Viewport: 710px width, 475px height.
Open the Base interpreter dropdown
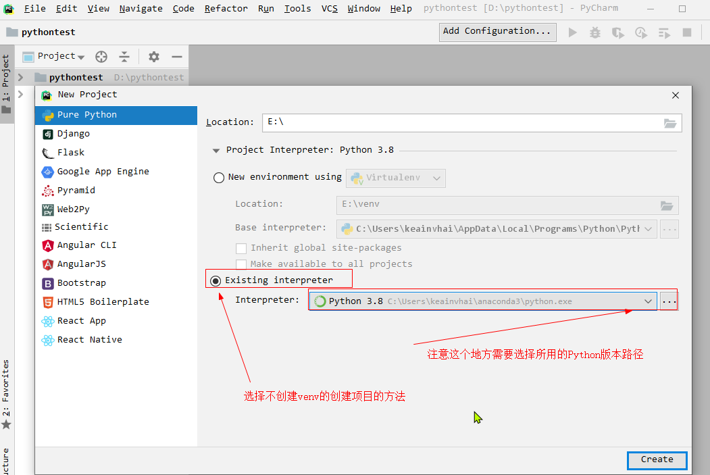click(x=497, y=229)
